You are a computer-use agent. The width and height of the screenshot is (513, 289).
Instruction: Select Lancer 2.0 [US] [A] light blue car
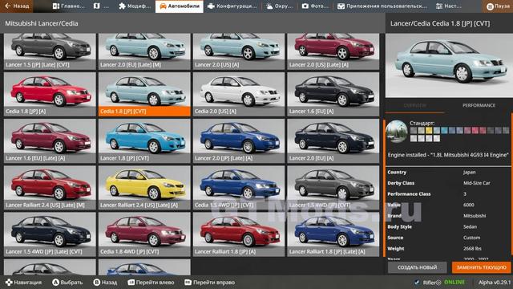[239, 51]
